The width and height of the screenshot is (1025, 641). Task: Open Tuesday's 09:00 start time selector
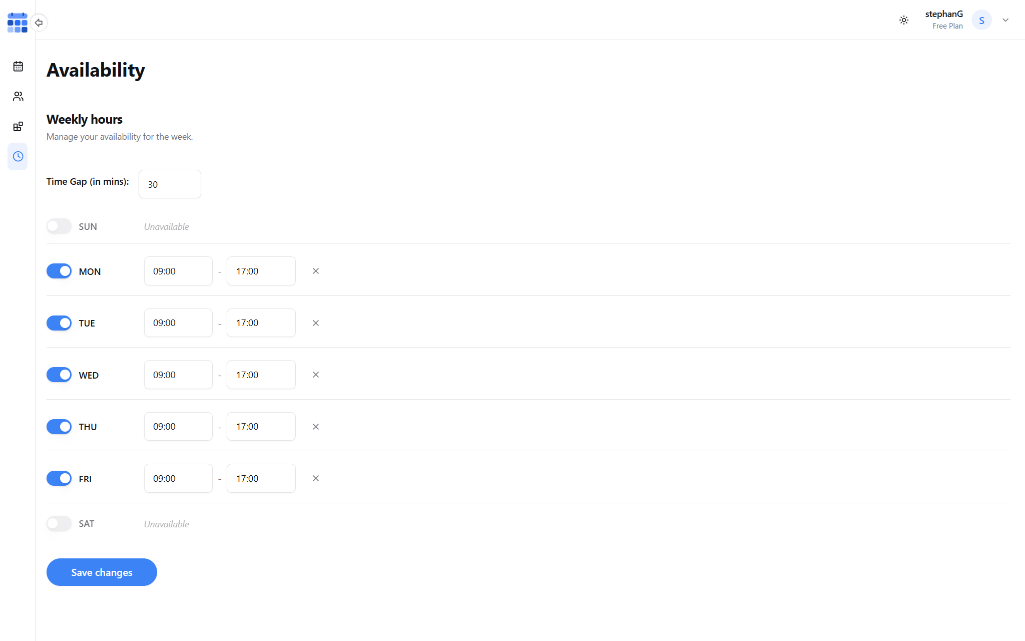[178, 323]
